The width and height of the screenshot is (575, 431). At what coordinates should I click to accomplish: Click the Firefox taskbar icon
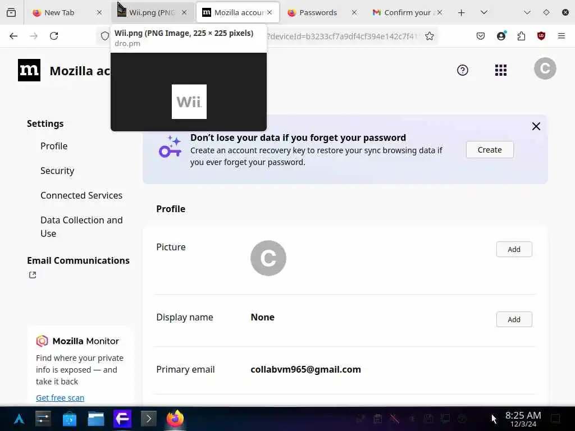(x=175, y=418)
